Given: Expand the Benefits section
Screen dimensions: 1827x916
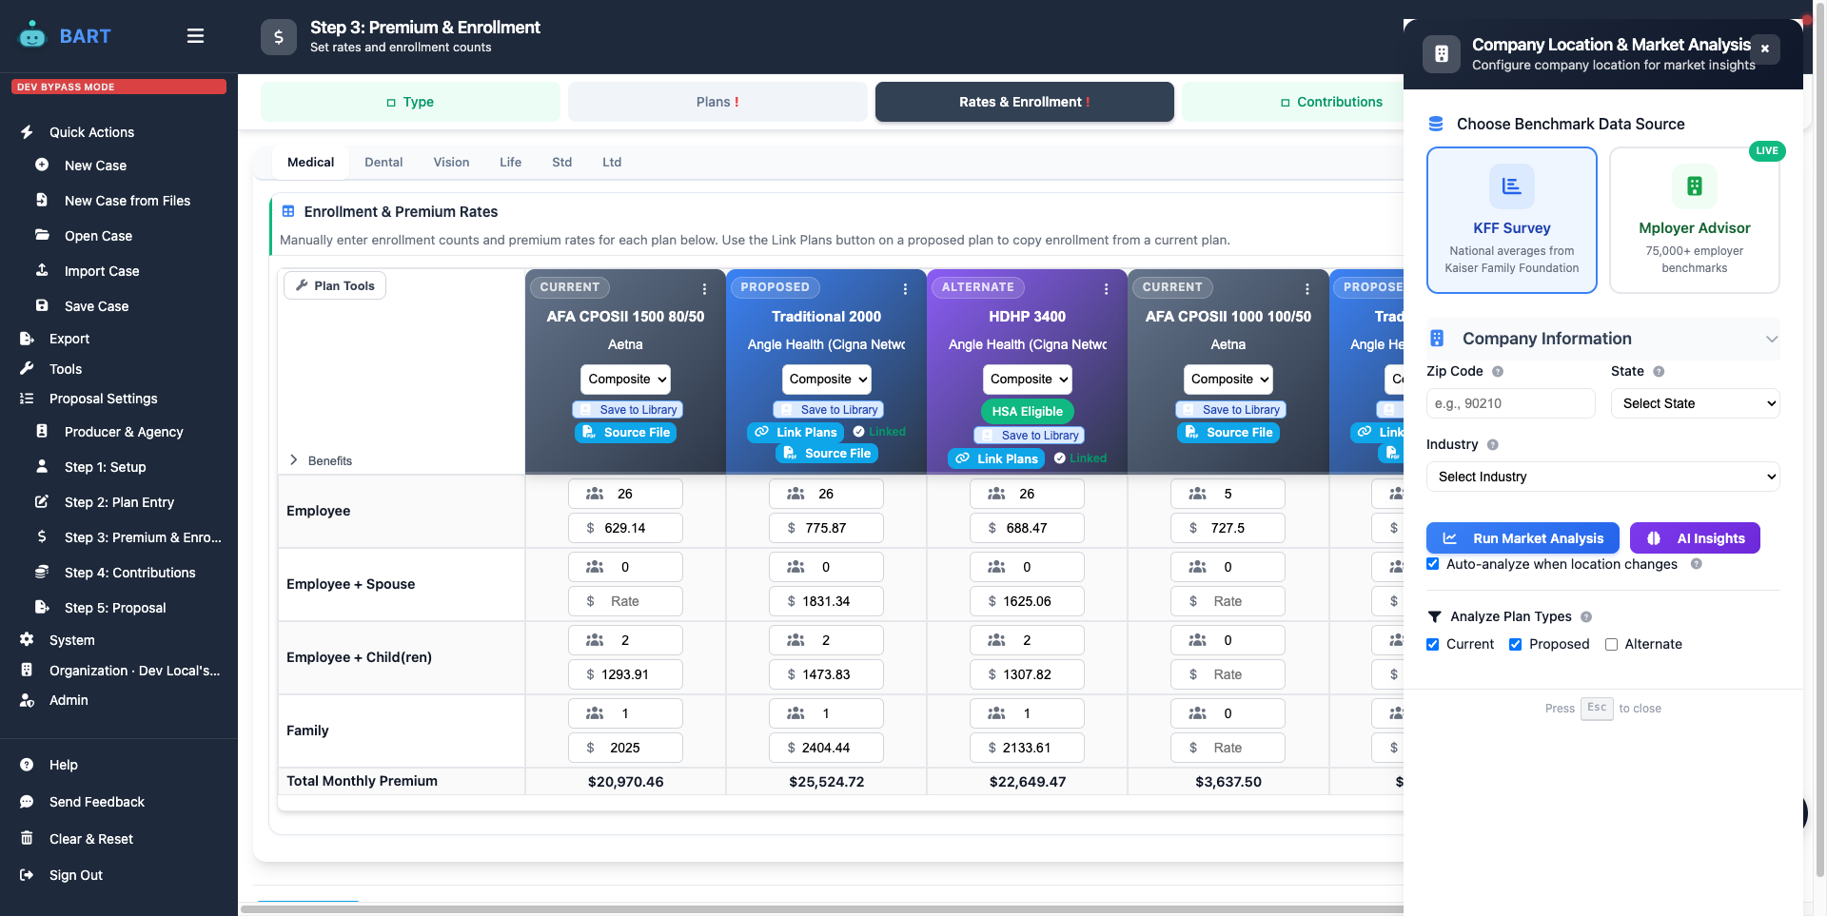Looking at the screenshot, I should click(x=295, y=460).
